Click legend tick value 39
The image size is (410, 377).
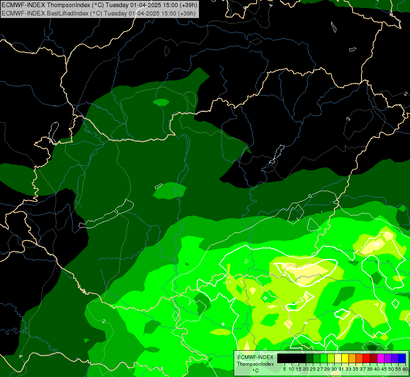pyautogui.click(x=370, y=369)
